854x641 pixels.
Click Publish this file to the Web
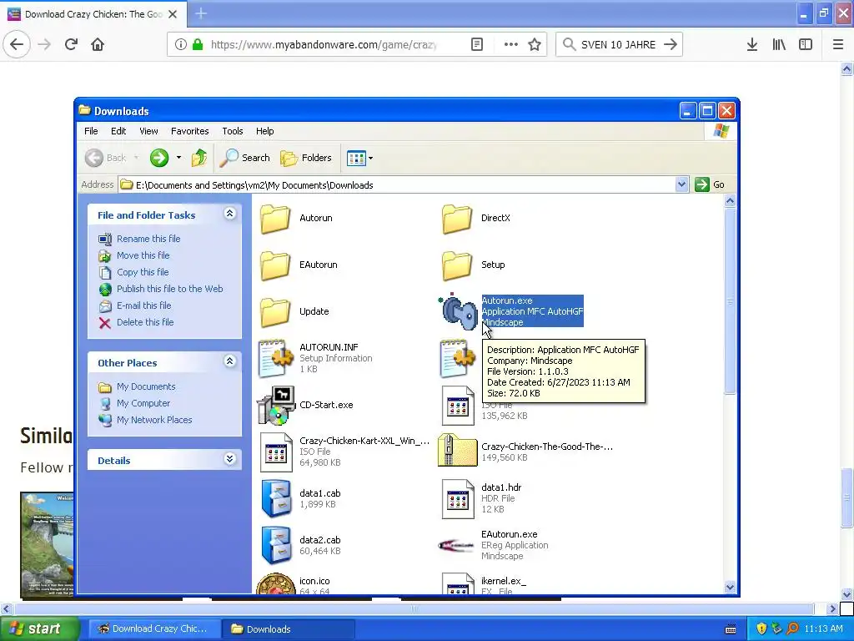coord(169,289)
